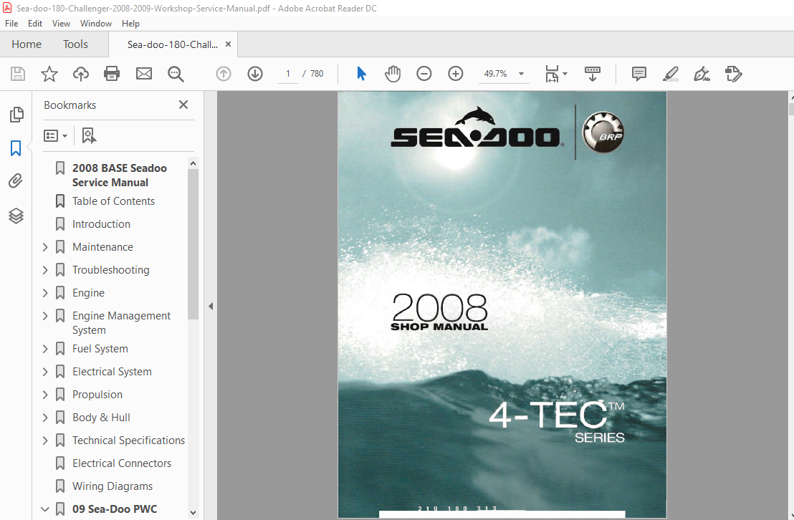Expand the Engine bookmark
Viewport: 794px width, 520px height.
tap(45, 293)
